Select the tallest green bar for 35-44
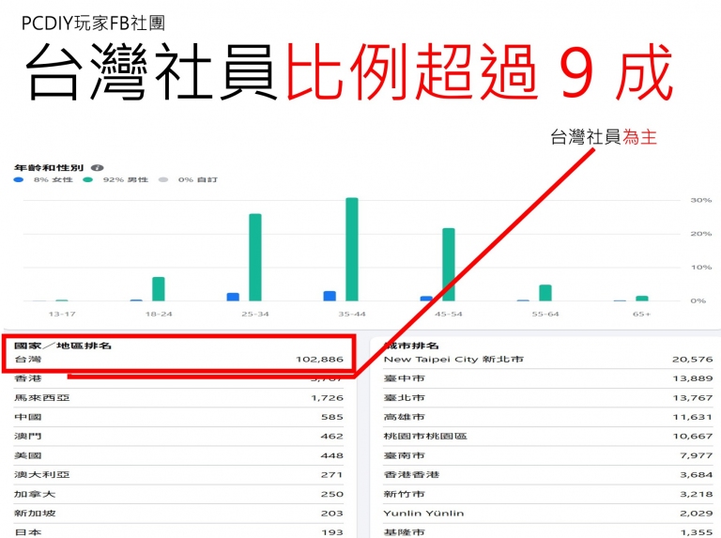This screenshot has width=721, height=538. tap(352, 249)
